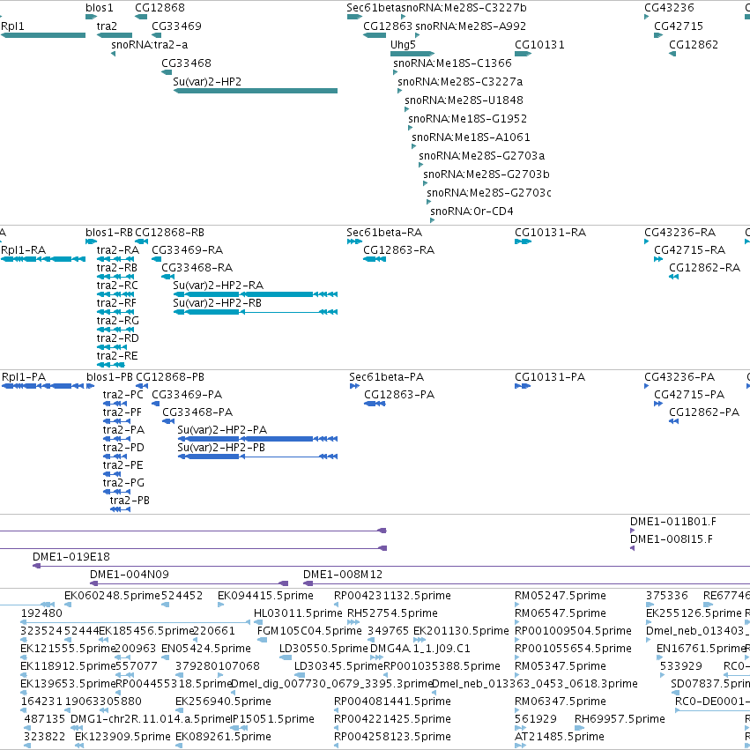This screenshot has height=750, width=750.
Task: Click snoRNA:Me28S-G2703b label
Action: pos(486,175)
